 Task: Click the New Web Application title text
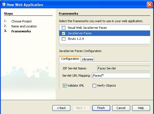click(x=25, y=5)
